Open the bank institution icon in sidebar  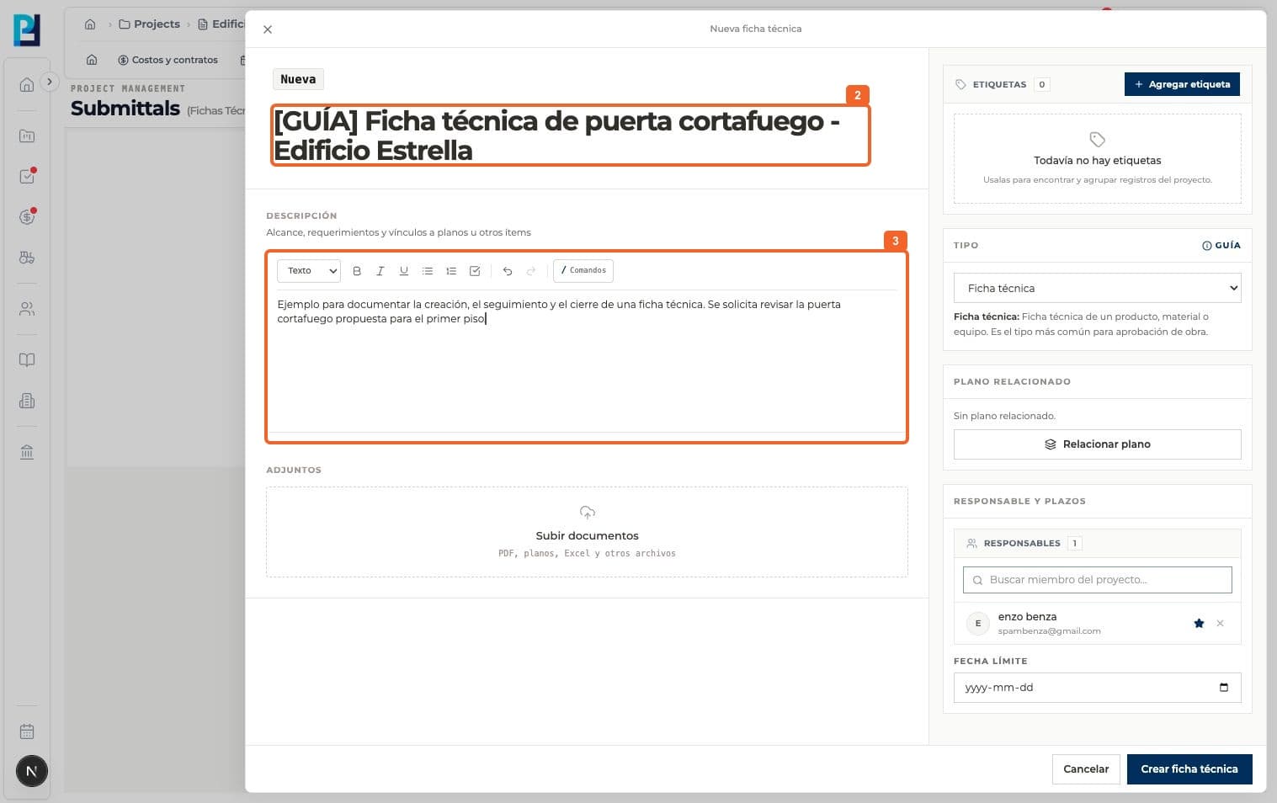coord(27,452)
